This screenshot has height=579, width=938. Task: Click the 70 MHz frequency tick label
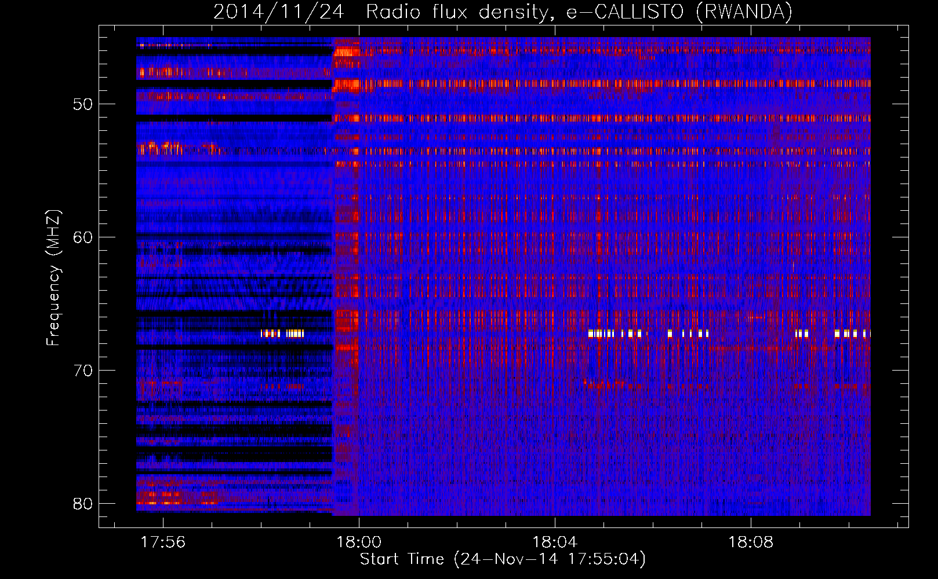(83, 371)
